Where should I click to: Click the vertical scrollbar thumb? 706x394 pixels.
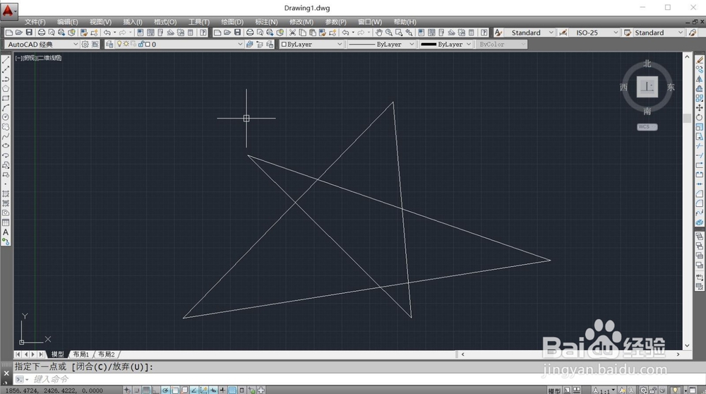tap(687, 119)
